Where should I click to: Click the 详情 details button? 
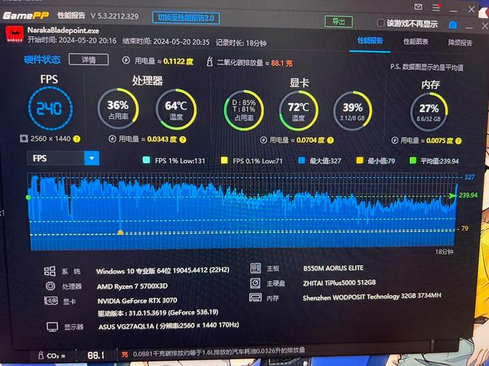click(89, 59)
